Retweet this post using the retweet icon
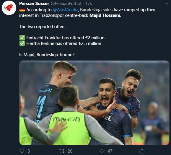This screenshot has width=171, height=155. tap(62, 151)
